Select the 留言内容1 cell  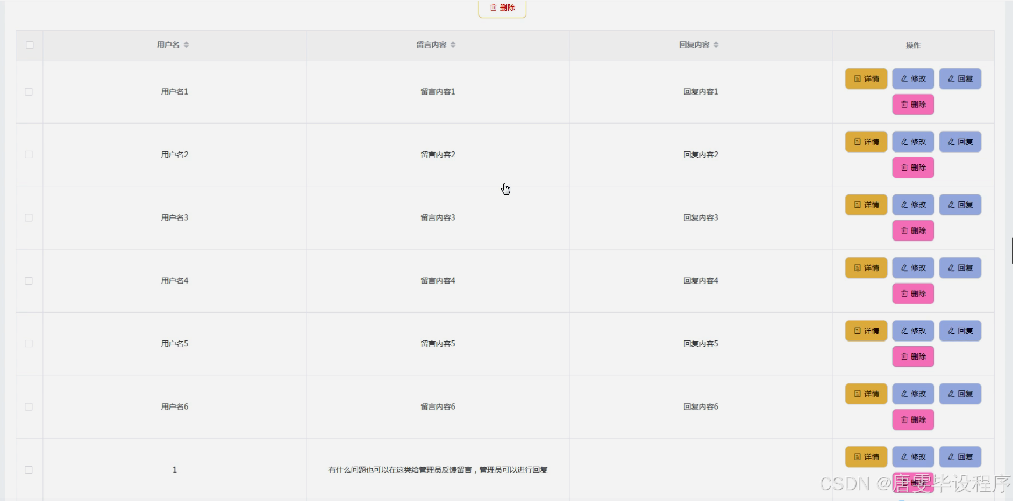(x=438, y=92)
